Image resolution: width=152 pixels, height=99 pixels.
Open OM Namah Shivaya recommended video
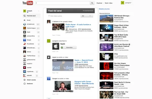[122, 17]
